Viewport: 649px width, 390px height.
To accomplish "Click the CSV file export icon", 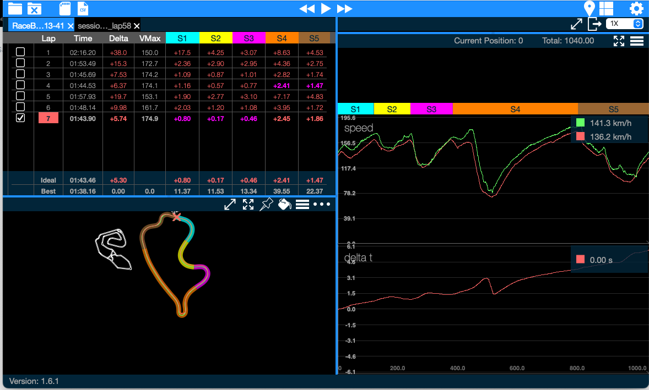I will click(x=83, y=8).
